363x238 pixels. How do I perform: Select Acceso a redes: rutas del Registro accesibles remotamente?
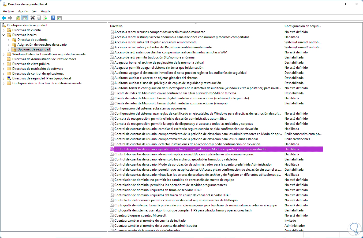(x=155, y=42)
